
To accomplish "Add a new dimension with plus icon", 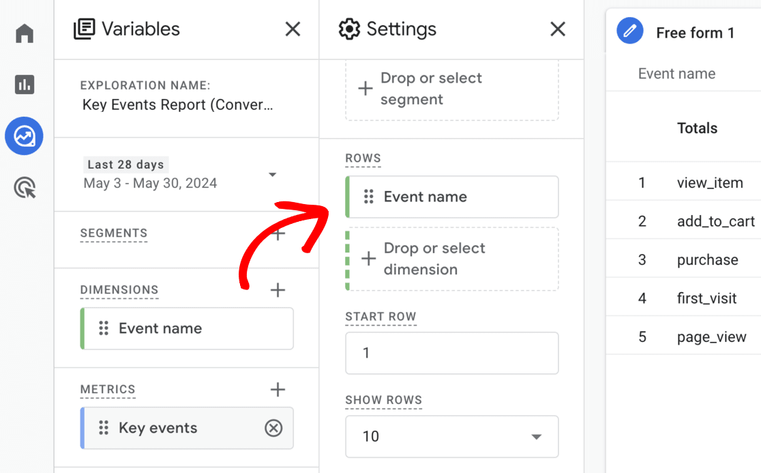I will pos(278,290).
